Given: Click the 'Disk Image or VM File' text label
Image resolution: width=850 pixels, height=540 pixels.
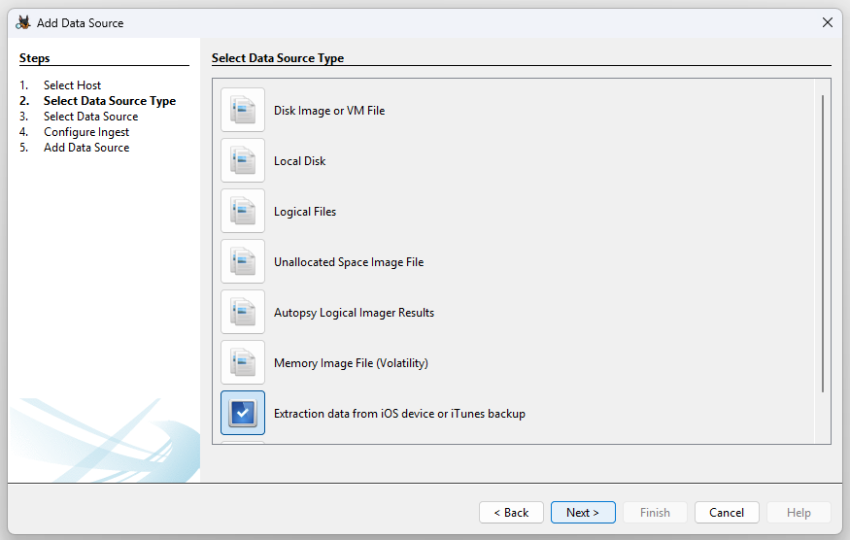Looking at the screenshot, I should point(329,111).
